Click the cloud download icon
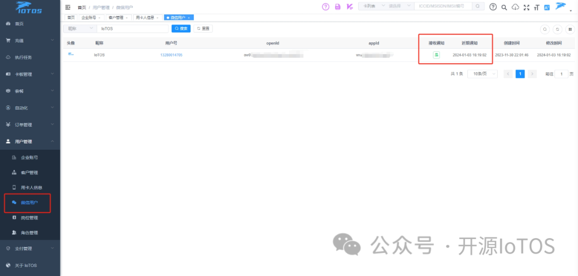 (x=515, y=7)
